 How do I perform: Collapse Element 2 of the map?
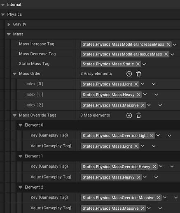(x=21, y=188)
